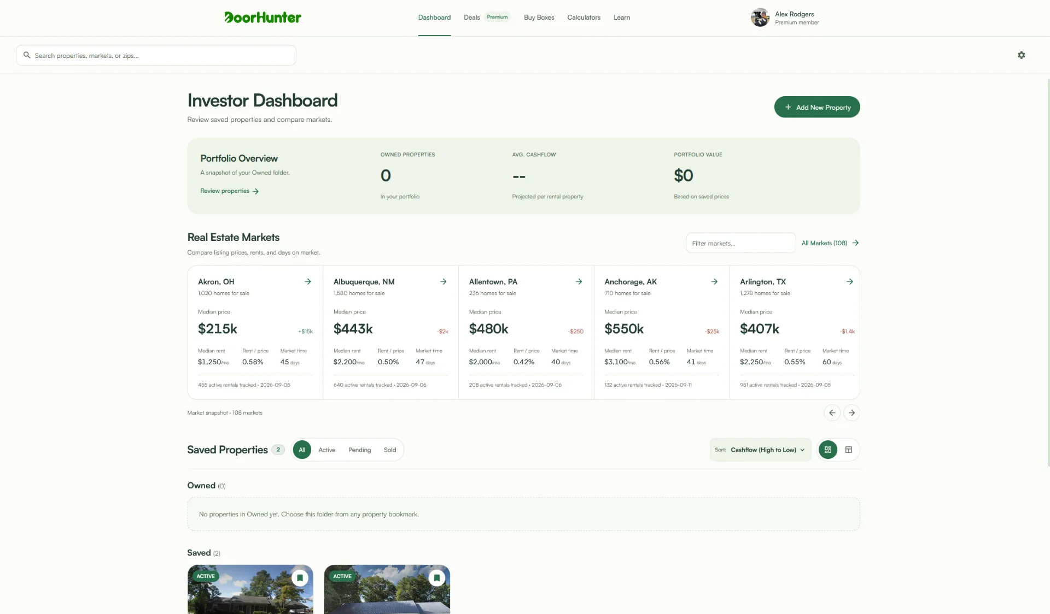Show next markets with right arrow
The width and height of the screenshot is (1050, 614).
pyautogui.click(x=851, y=413)
